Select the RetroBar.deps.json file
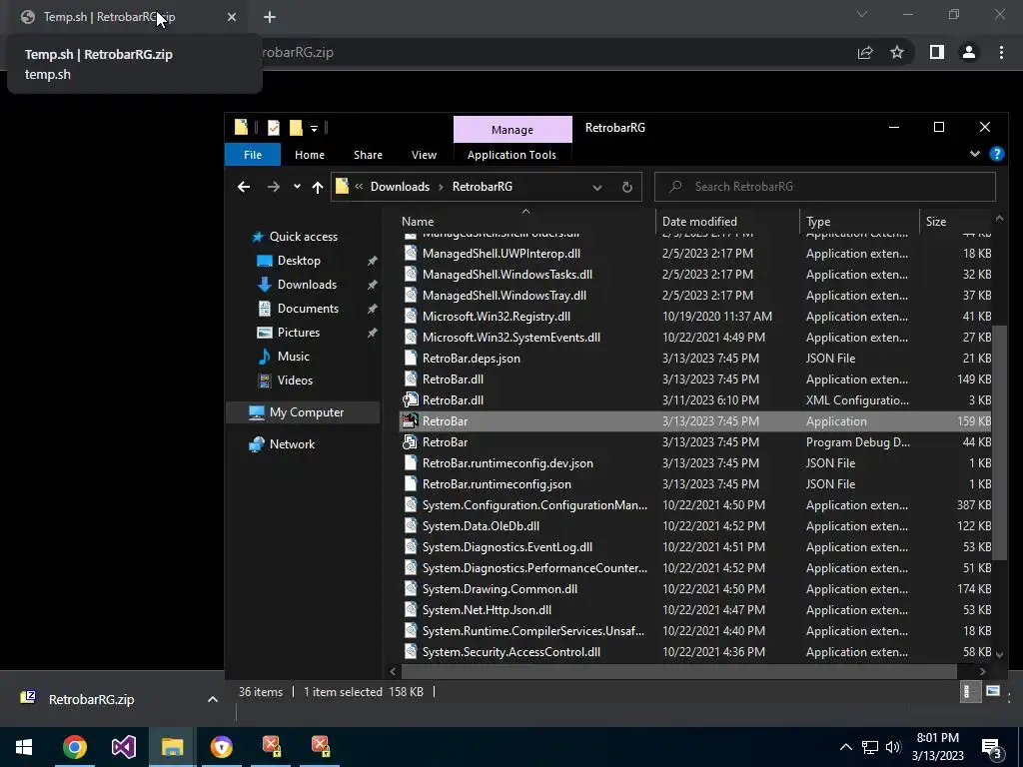Image resolution: width=1023 pixels, height=767 pixels. click(695, 359)
